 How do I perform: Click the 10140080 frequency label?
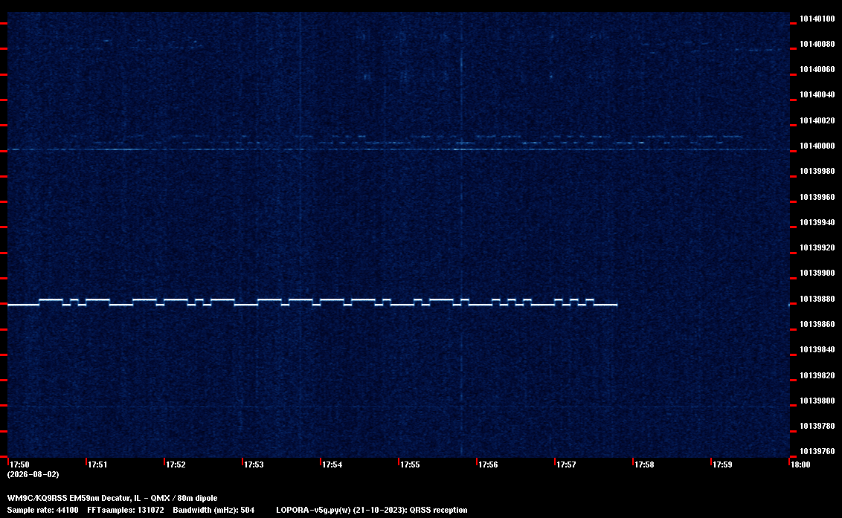point(817,44)
